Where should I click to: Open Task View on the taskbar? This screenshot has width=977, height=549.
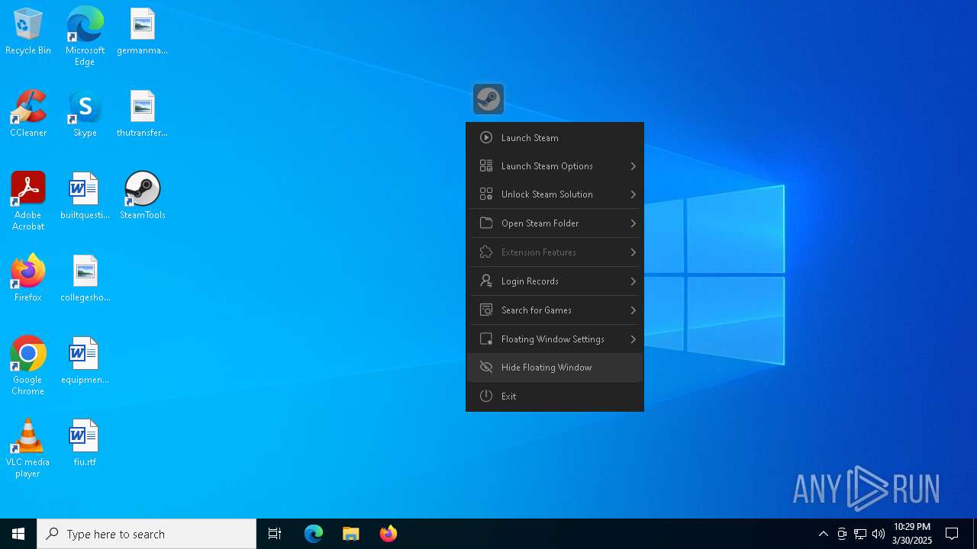tap(275, 534)
